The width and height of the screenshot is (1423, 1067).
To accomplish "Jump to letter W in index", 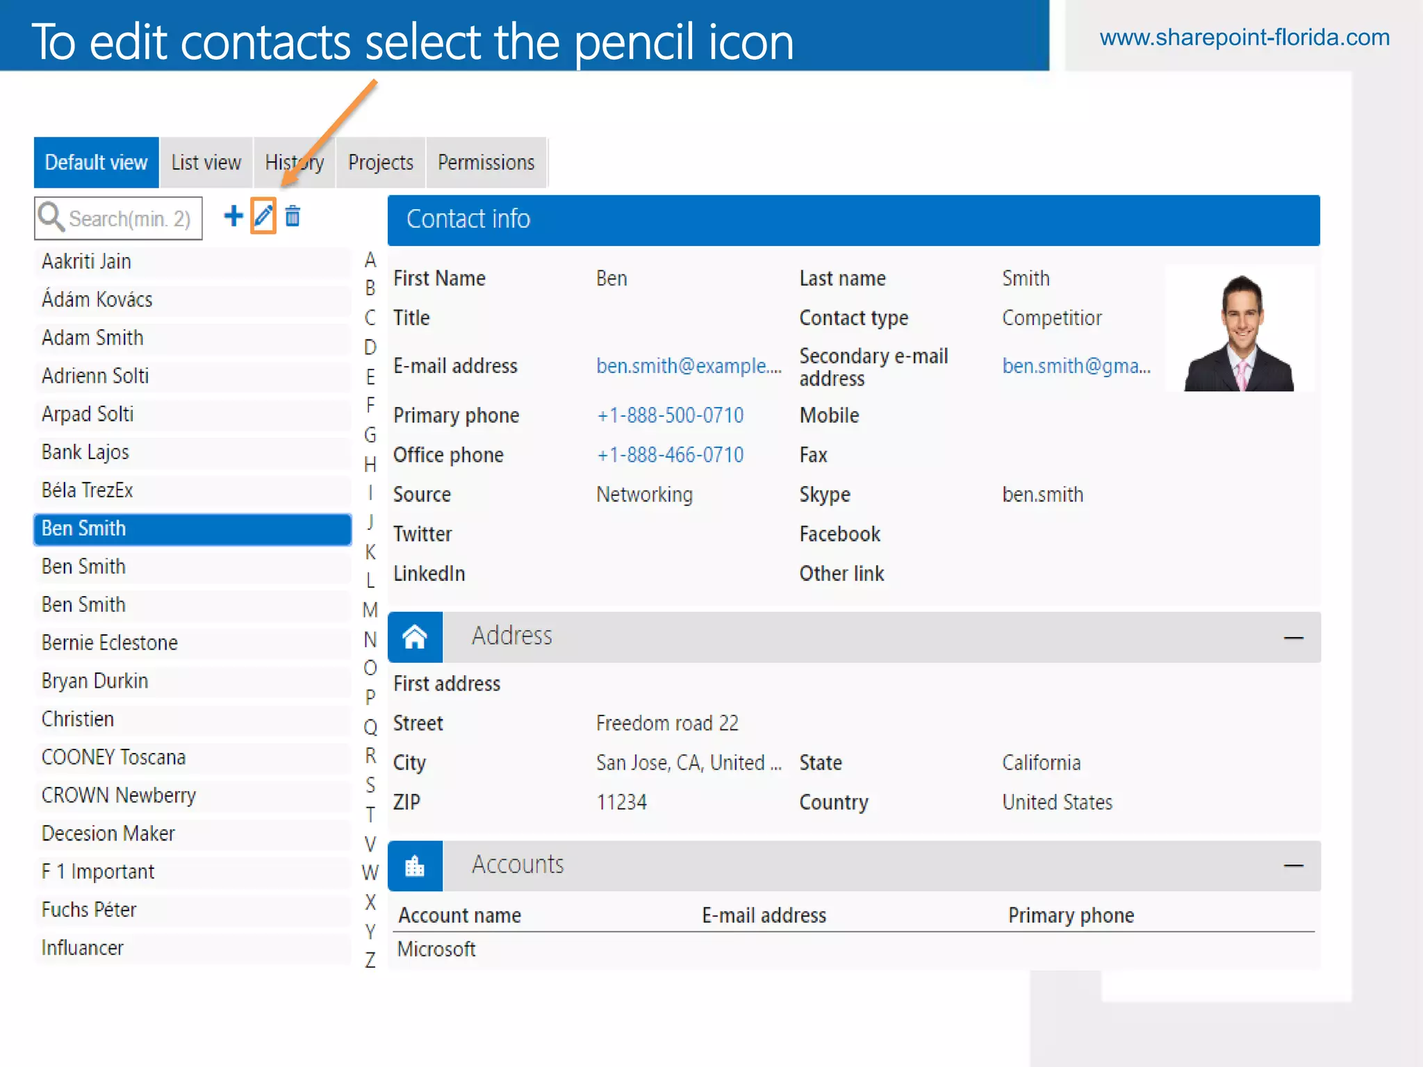I will [x=370, y=873].
